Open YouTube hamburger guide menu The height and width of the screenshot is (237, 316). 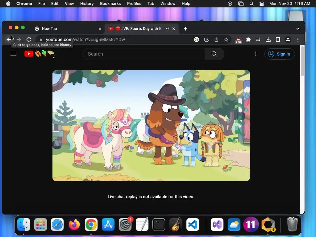13,54
